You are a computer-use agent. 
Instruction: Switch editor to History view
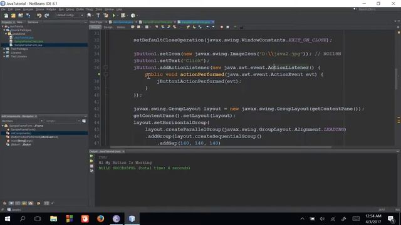121,27
